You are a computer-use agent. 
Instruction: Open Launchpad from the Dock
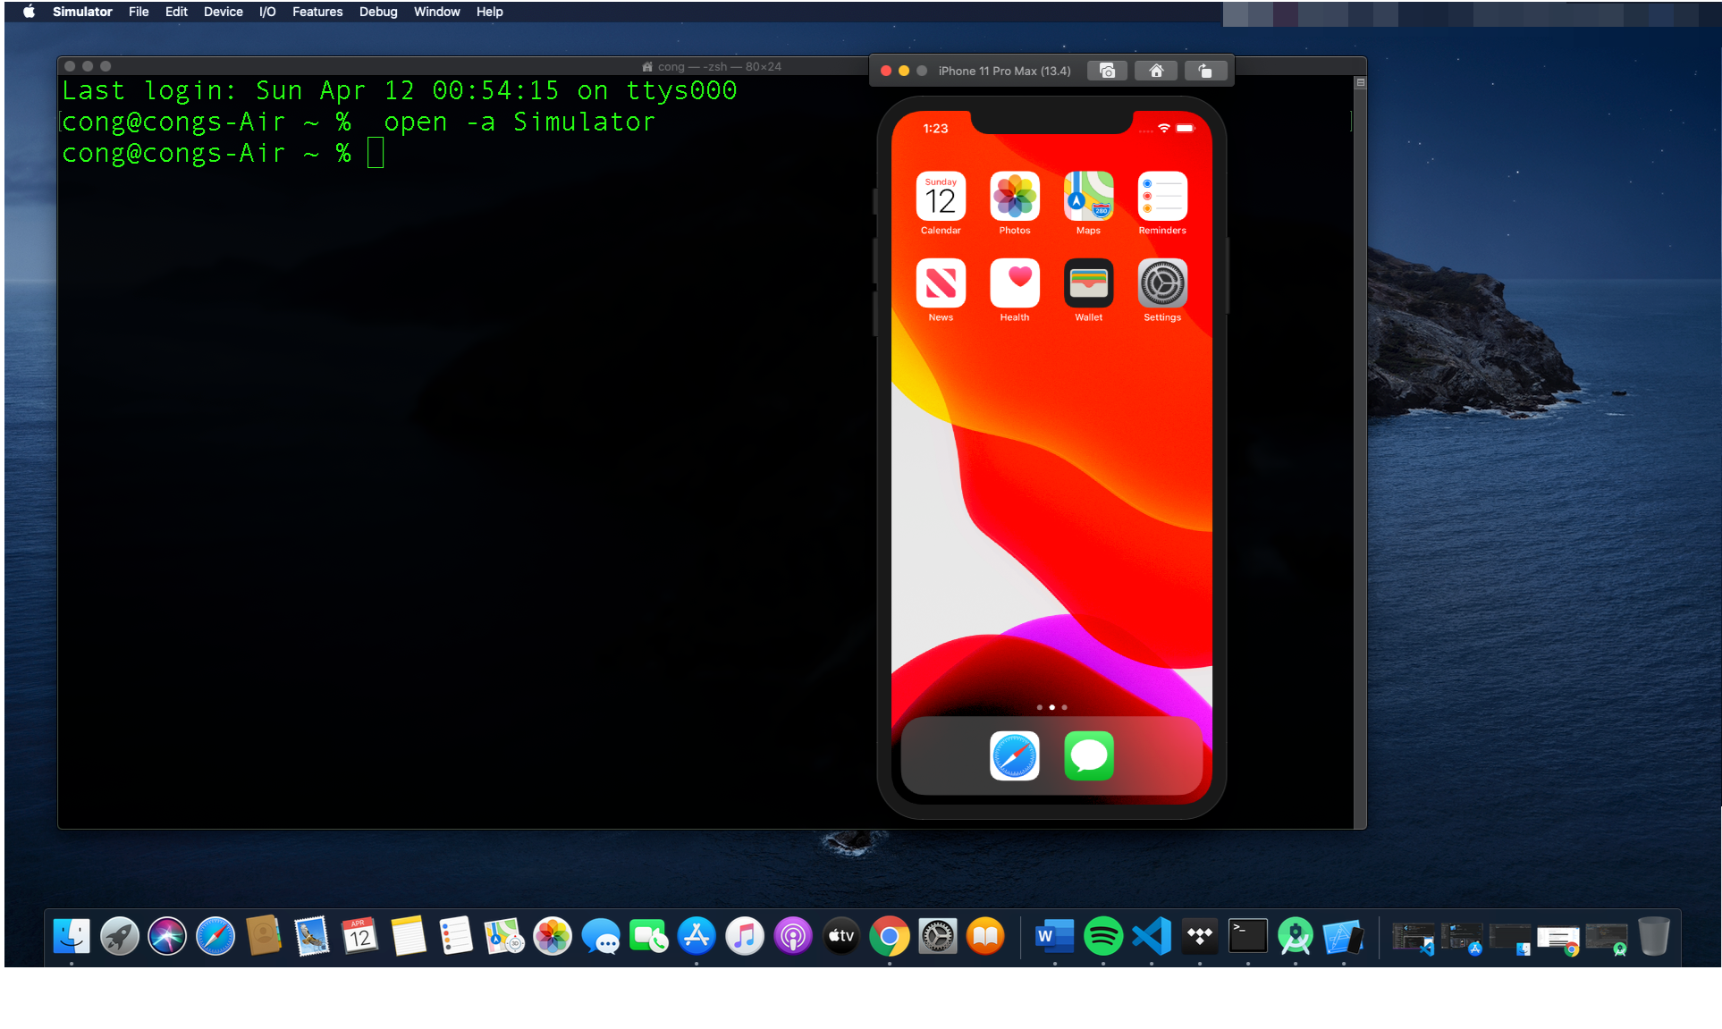click(120, 937)
